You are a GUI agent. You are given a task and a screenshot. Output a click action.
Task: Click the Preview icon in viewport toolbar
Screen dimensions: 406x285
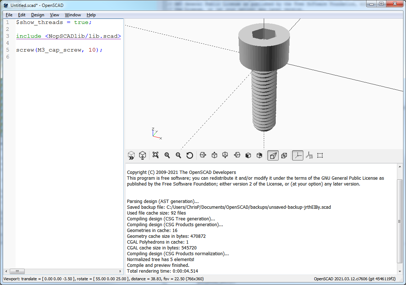coord(131,155)
